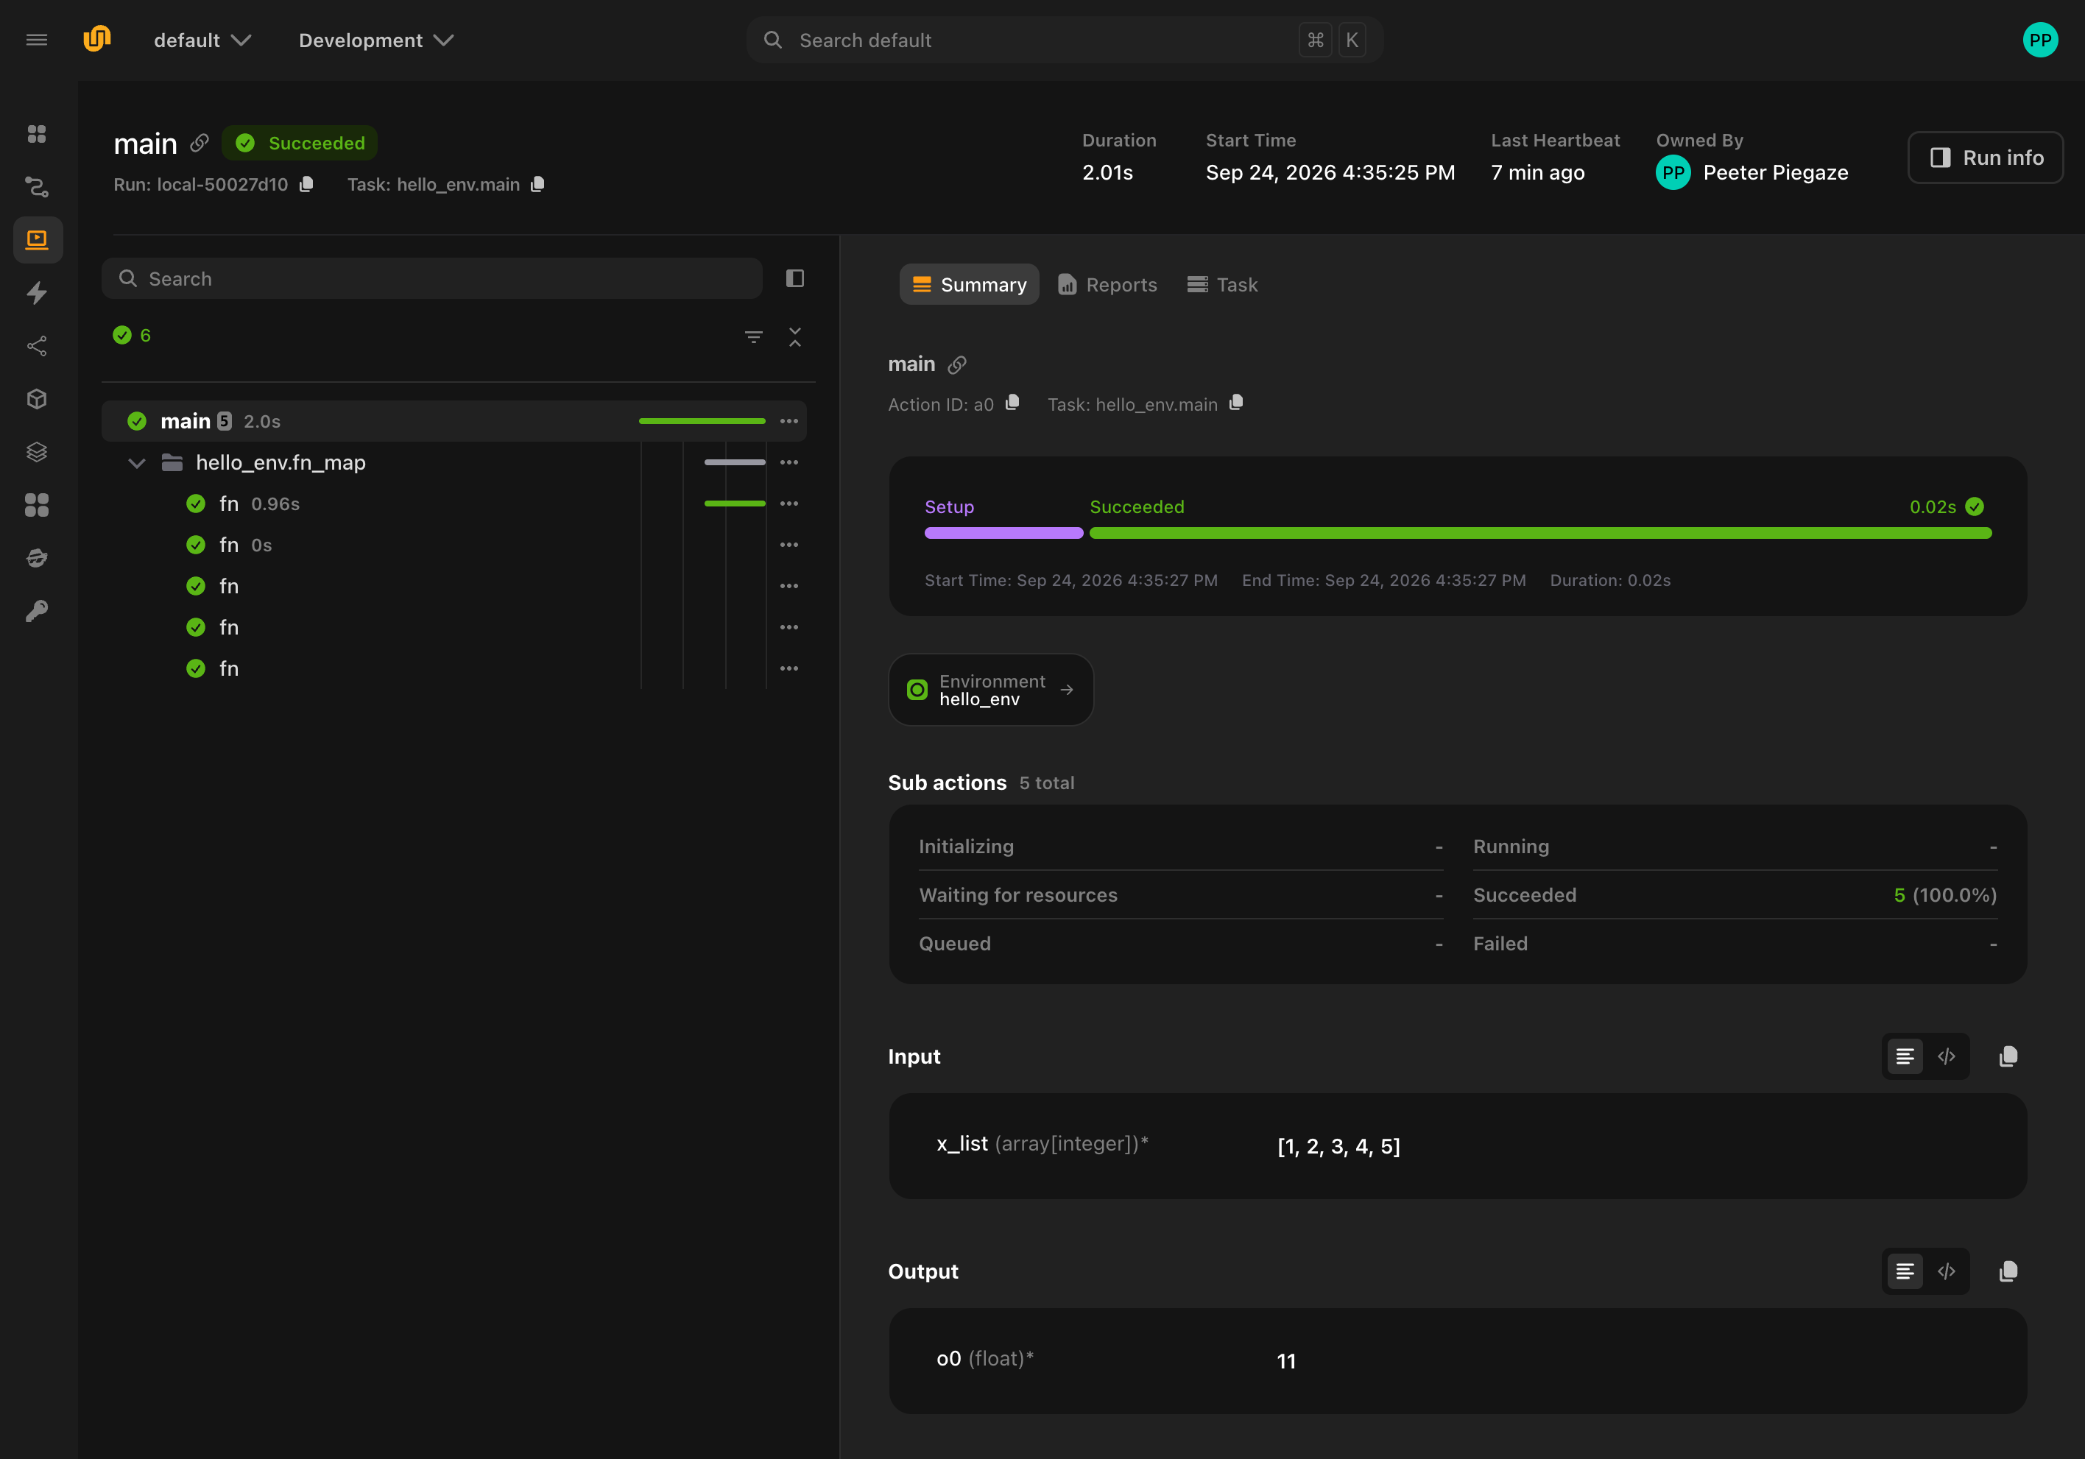The width and height of the screenshot is (2085, 1459).
Task: Toggle the action list side panel
Action: click(796, 278)
